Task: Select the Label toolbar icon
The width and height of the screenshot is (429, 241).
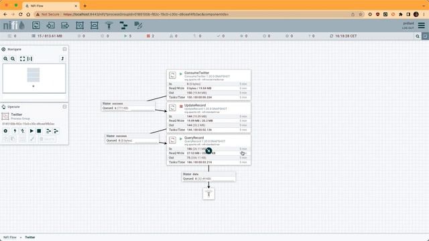Action: pyautogui.click(x=138, y=25)
